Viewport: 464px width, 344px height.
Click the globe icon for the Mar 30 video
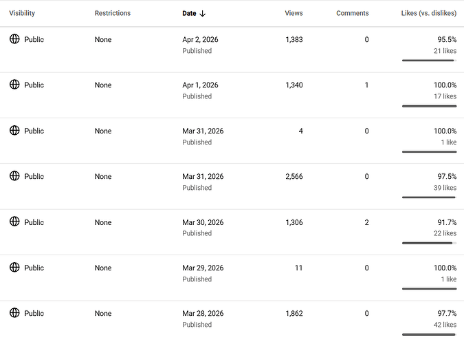point(14,222)
